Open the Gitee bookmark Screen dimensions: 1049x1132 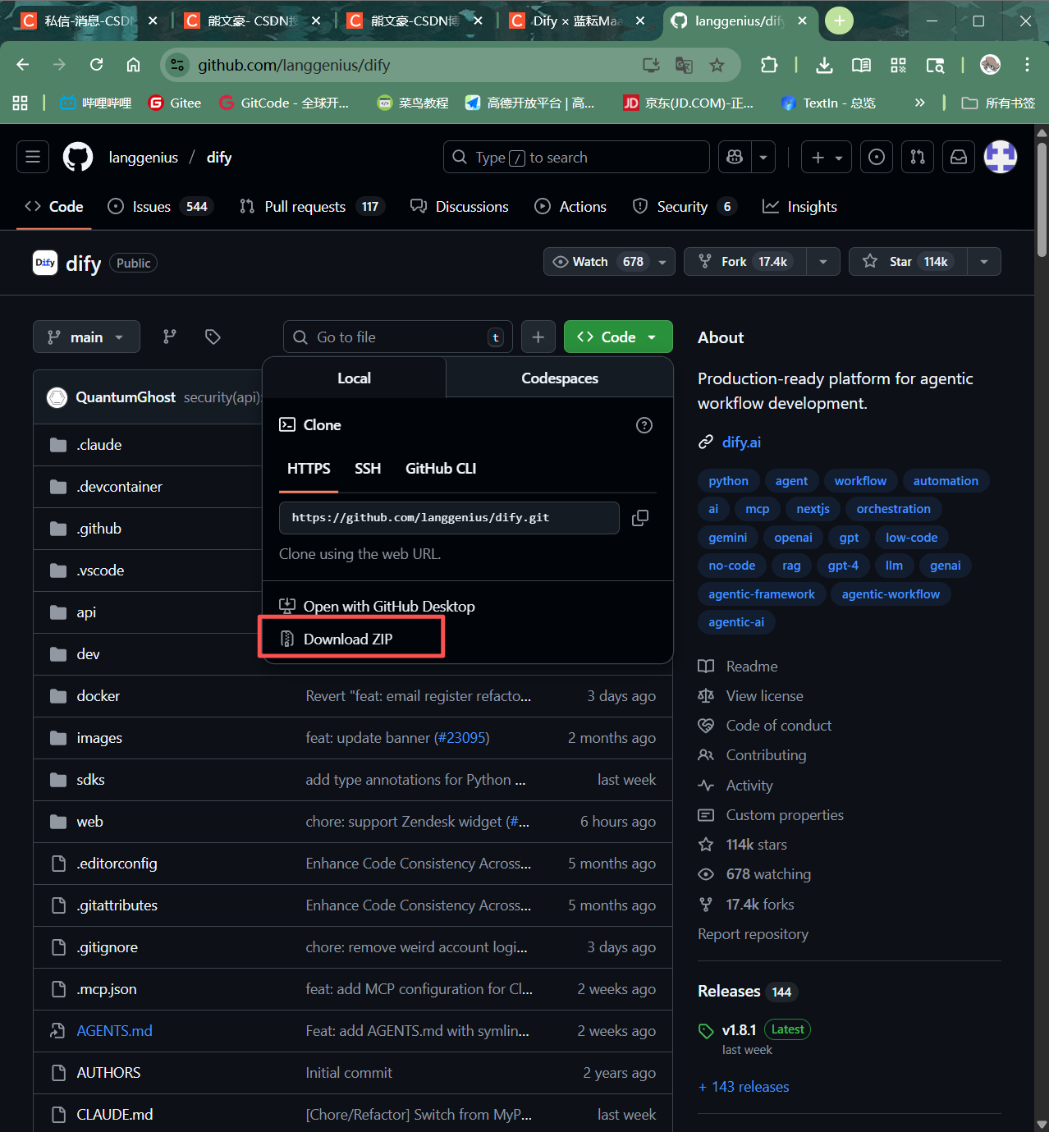pyautogui.click(x=175, y=103)
